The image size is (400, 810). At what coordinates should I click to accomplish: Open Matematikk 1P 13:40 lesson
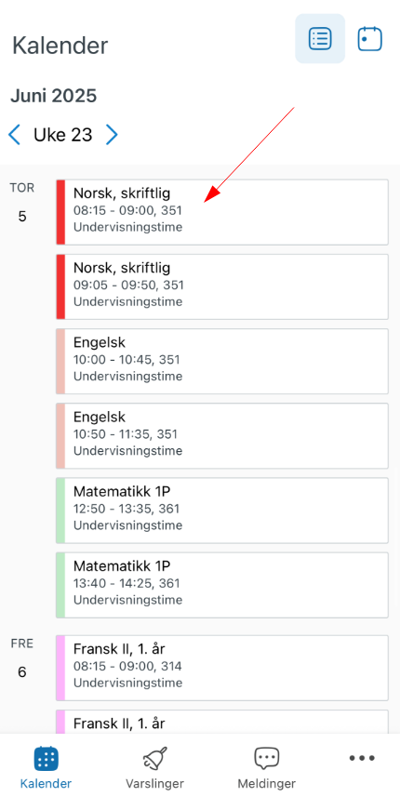pyautogui.click(x=222, y=585)
